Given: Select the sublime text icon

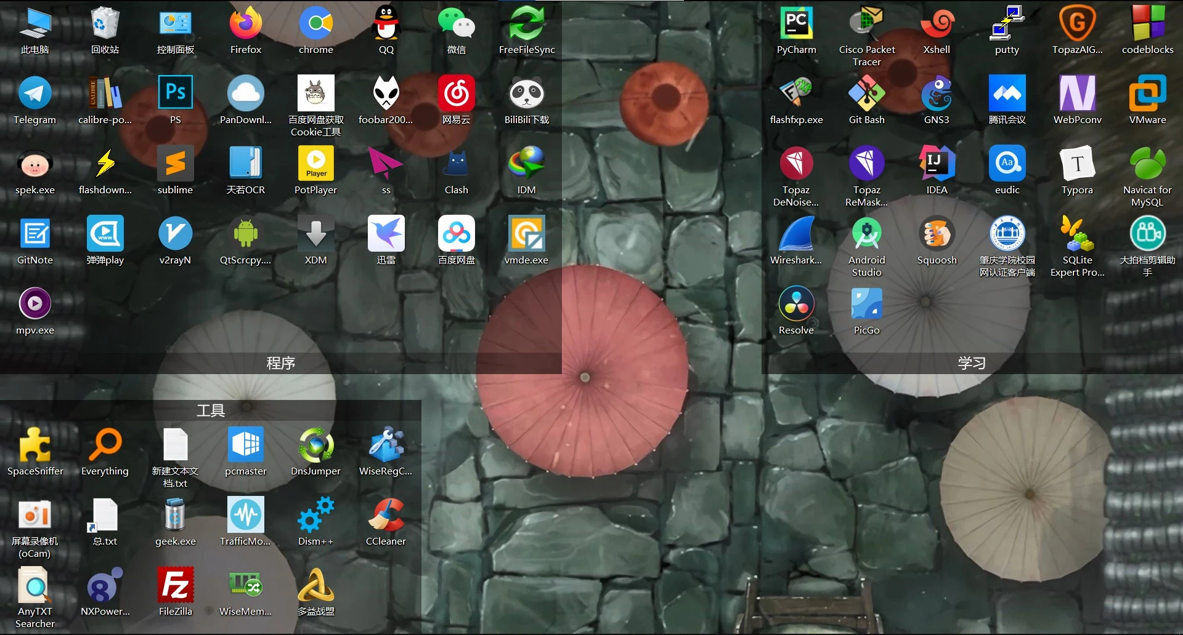Looking at the screenshot, I should click(x=176, y=164).
